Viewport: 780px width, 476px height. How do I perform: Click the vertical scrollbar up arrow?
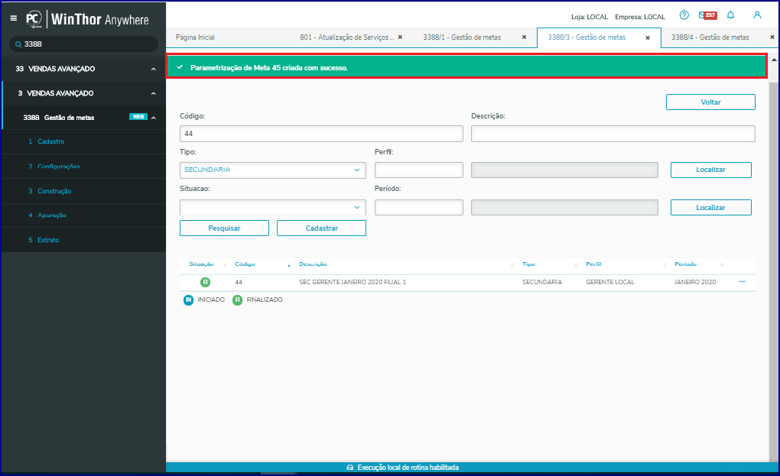[x=774, y=60]
